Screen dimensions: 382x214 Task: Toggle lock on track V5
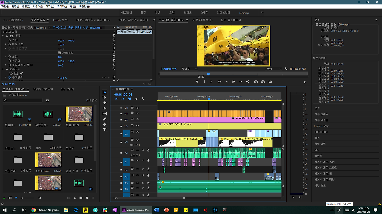[x=121, y=114]
